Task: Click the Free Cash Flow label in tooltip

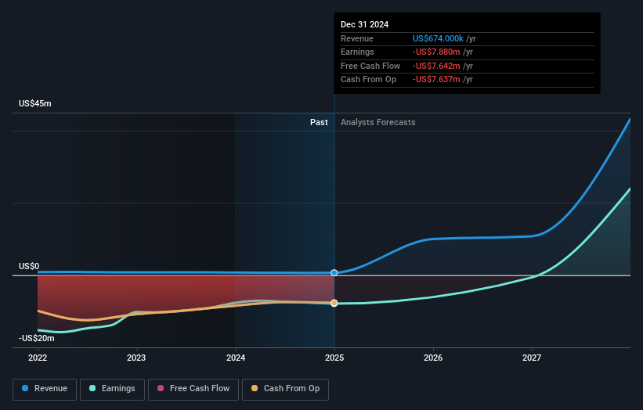Action: tap(370, 66)
